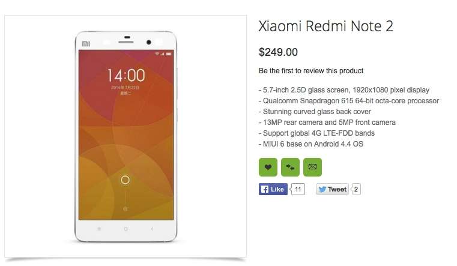457x266 pixels.
Task: Click the MIUI 6 Android 4.4 spec line
Action: 311,144
